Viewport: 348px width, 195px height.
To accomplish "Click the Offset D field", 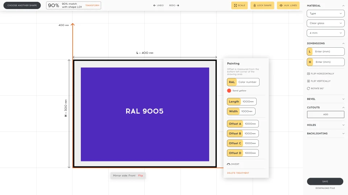I will pos(243,153).
